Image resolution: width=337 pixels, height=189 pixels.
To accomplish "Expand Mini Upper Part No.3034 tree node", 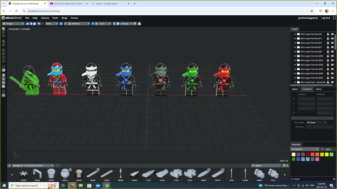I will pyautogui.click(x=295, y=65).
